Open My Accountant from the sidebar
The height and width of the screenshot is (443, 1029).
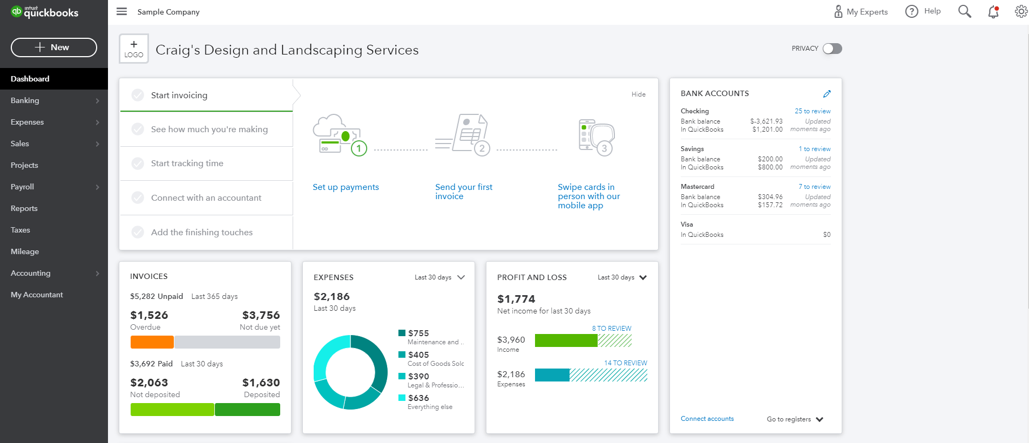point(54,295)
